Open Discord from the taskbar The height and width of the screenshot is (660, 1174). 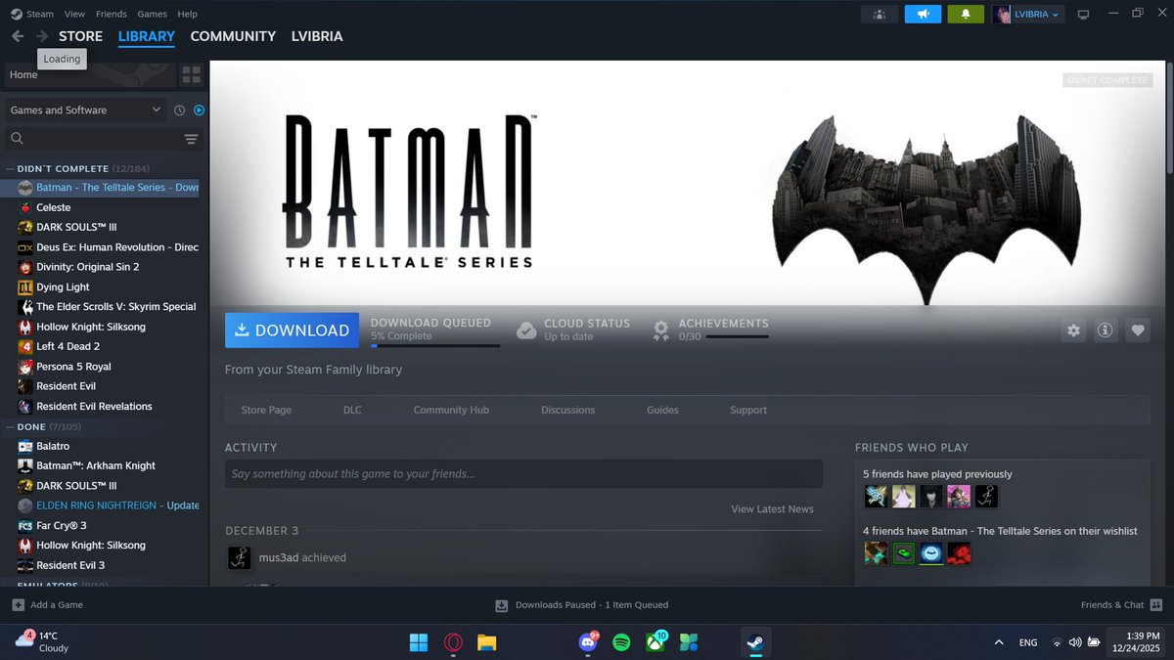coord(588,642)
